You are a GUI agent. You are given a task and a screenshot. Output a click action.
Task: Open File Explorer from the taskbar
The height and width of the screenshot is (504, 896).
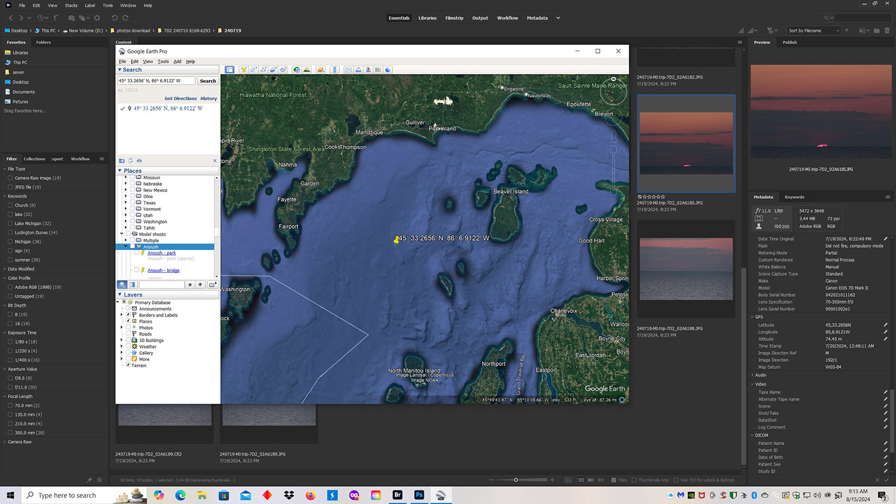click(202, 495)
